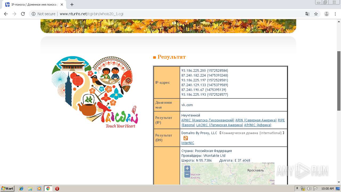Screen dimensions: 341x192
Task: Click the Результат heading
Action: tap(172, 57)
